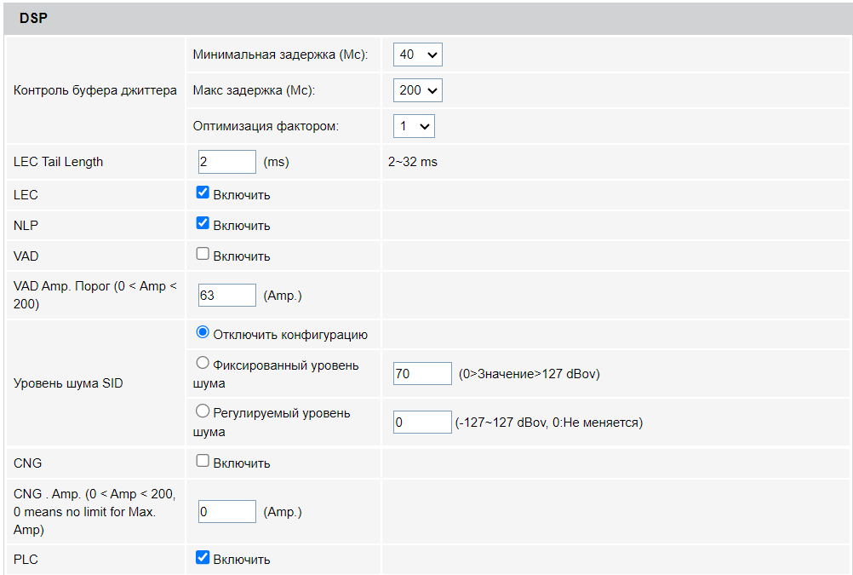
Task: Focus the VAD Amp. Порог field
Action: [x=226, y=296]
